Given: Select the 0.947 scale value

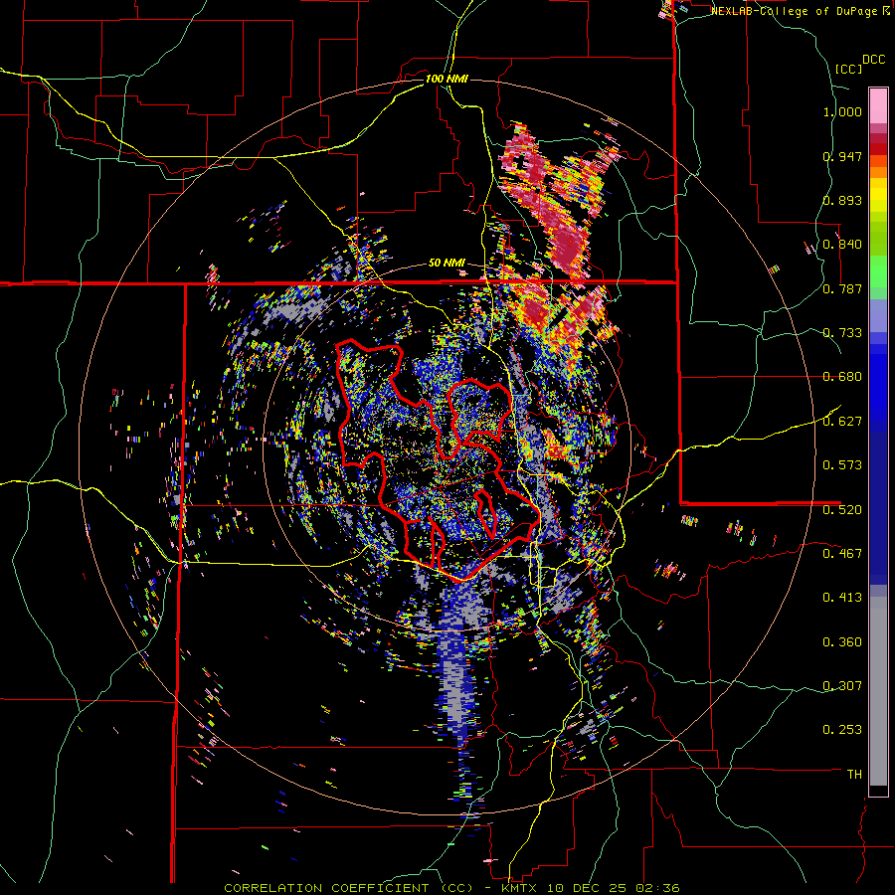Looking at the screenshot, I should tap(842, 156).
